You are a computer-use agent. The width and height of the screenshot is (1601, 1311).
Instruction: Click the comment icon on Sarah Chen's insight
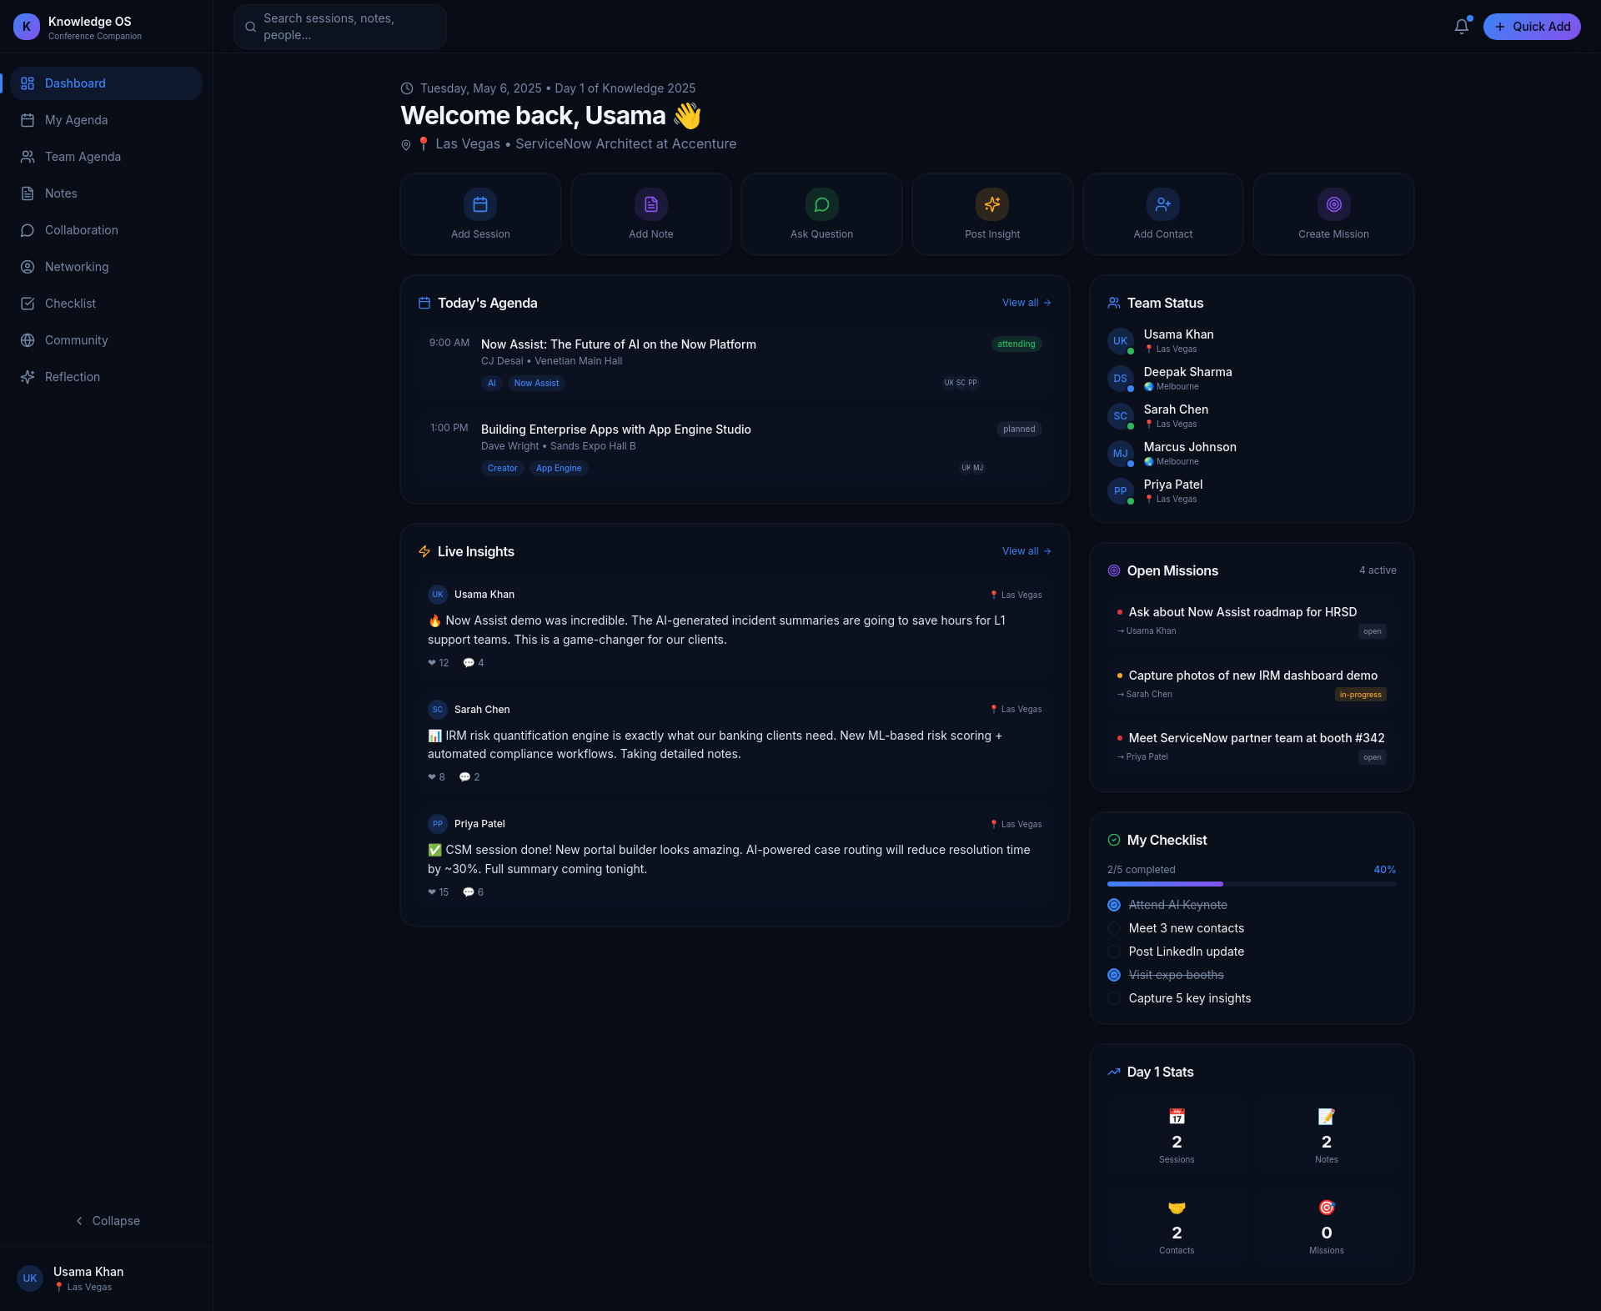tap(464, 777)
